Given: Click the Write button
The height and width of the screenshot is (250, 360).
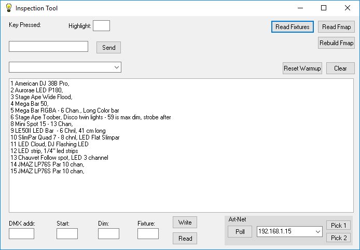Looking at the screenshot, I should pos(185,223).
